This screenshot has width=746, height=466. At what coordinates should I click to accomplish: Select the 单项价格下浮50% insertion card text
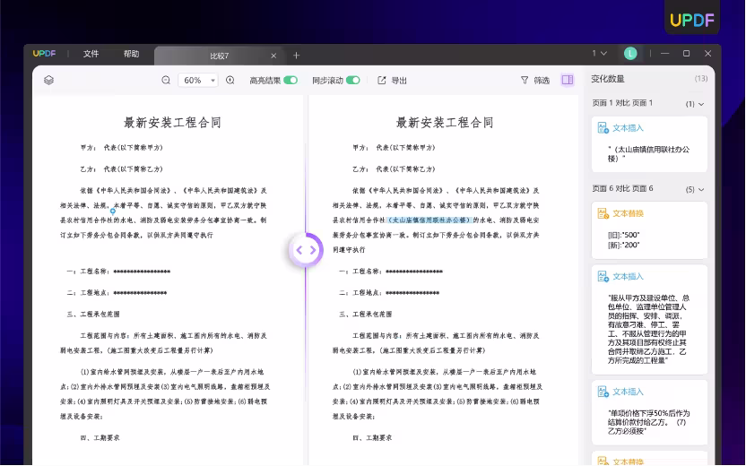click(x=648, y=422)
